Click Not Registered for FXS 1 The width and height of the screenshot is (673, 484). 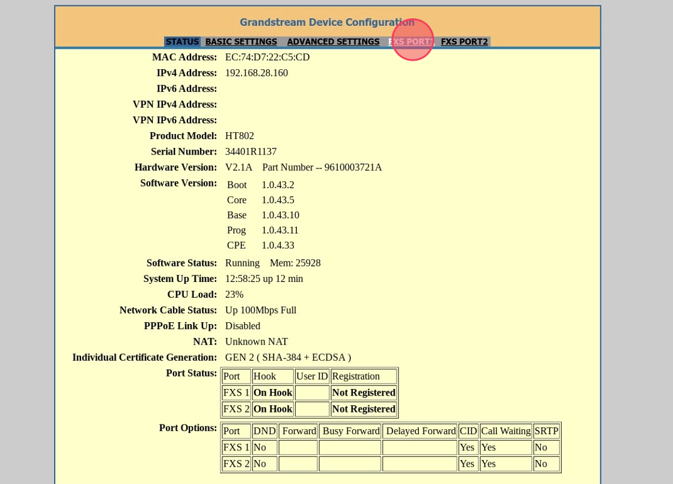point(364,393)
